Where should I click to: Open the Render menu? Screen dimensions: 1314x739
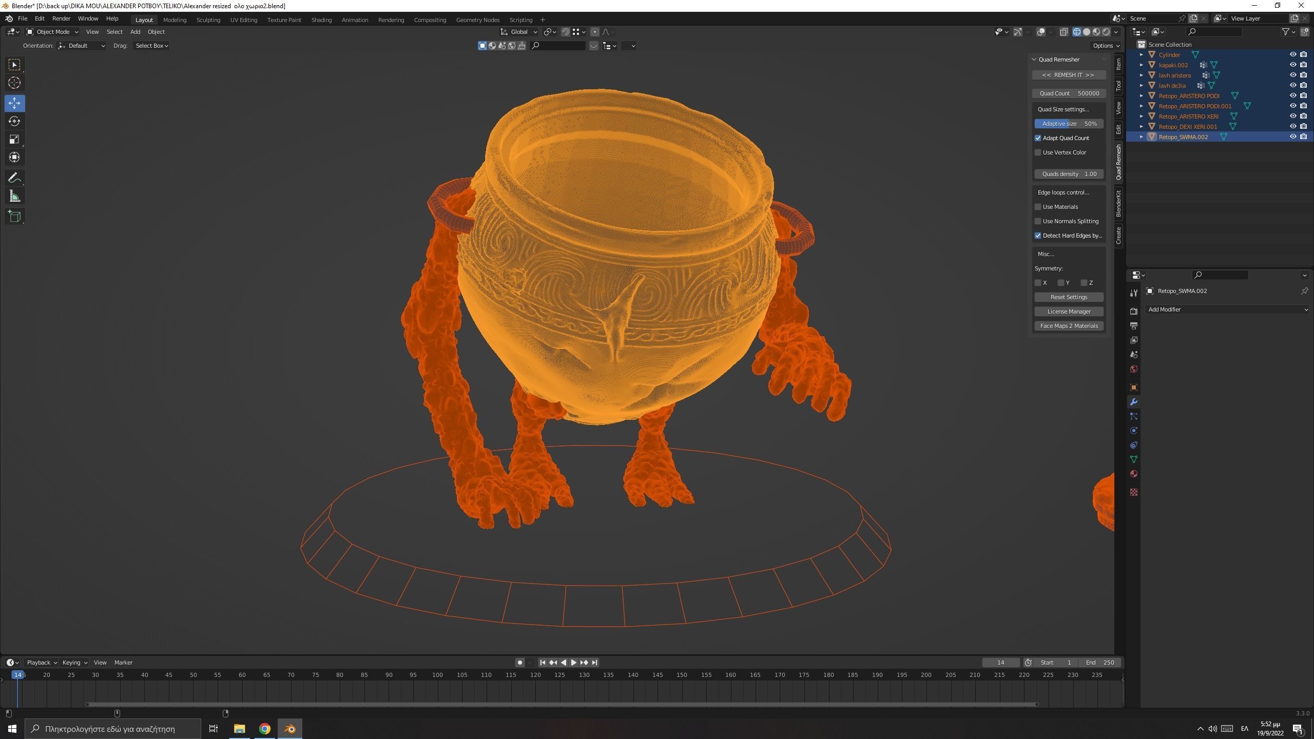coord(61,18)
